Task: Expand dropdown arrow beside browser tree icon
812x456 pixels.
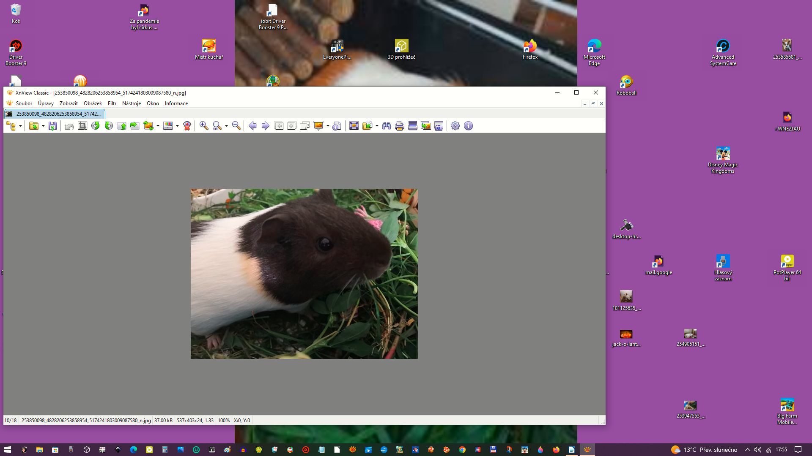Action: coord(20,126)
